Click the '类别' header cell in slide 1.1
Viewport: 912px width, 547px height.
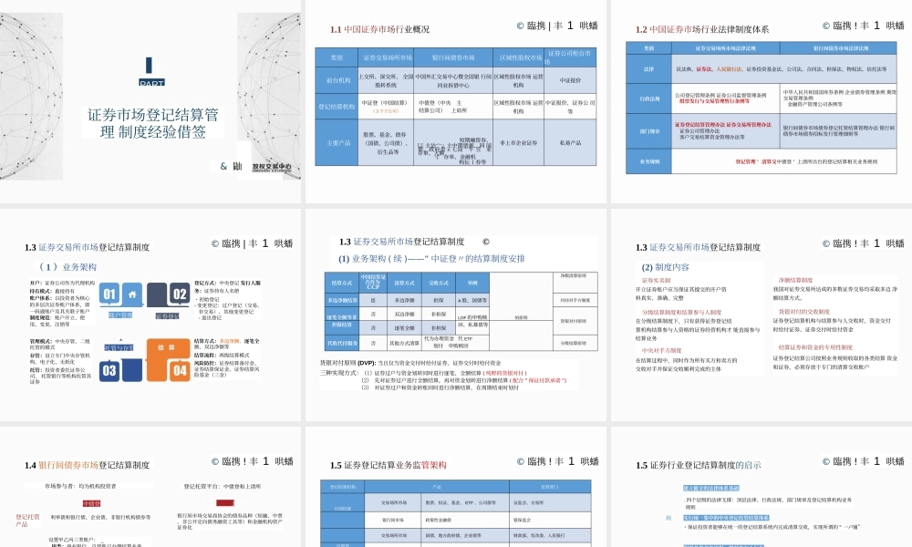coord(337,57)
